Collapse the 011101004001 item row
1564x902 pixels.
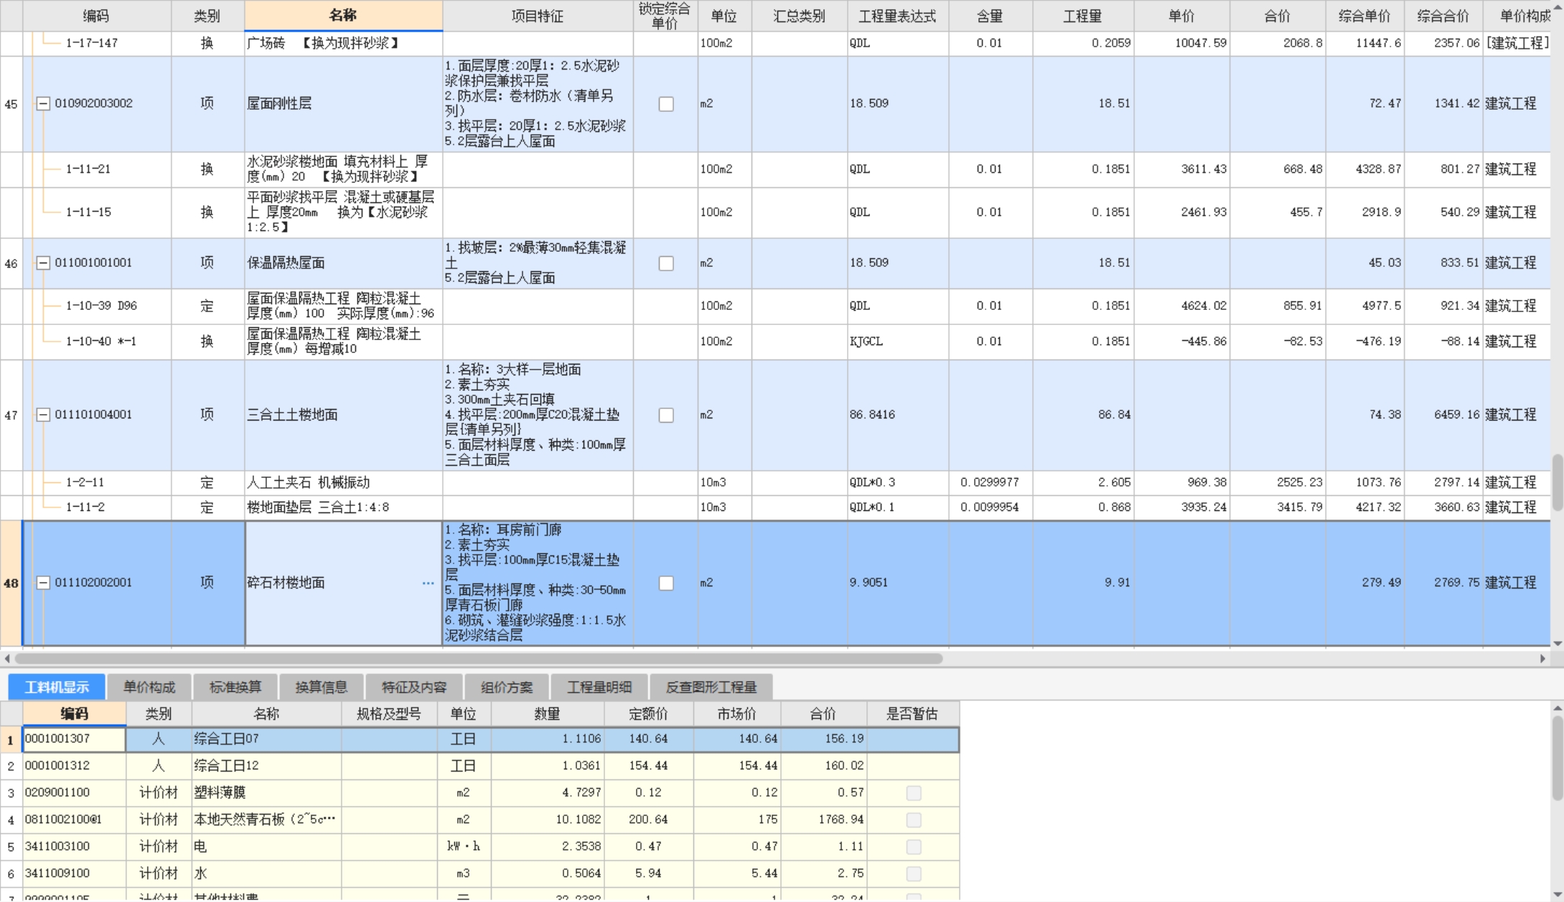tap(43, 415)
